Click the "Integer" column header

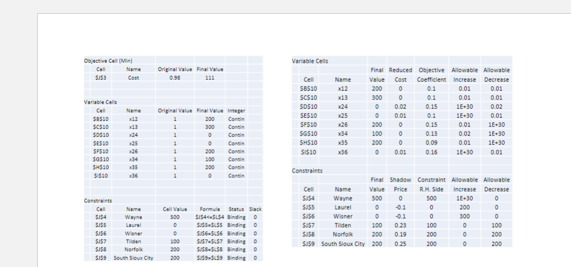pos(236,110)
